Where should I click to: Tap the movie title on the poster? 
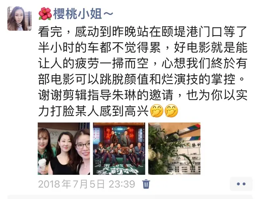(119, 169)
